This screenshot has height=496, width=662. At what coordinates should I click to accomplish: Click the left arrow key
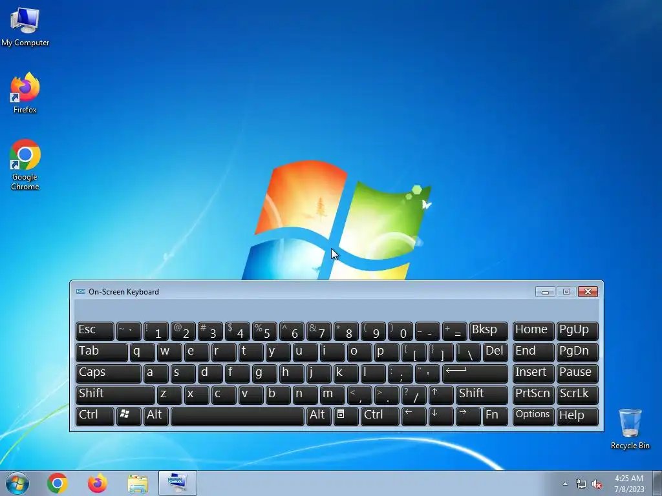coord(413,416)
